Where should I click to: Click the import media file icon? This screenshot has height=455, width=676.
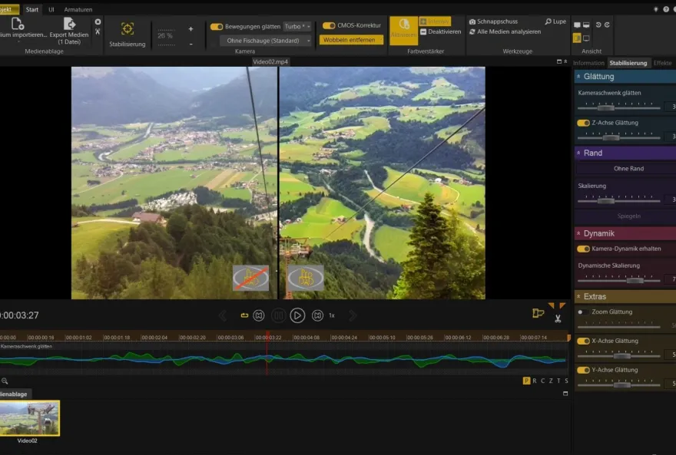(17, 24)
